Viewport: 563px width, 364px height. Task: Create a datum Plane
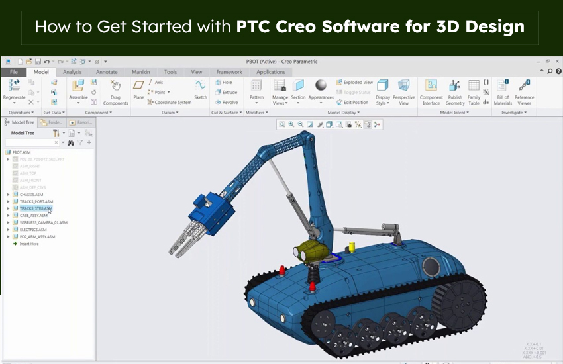[138, 89]
